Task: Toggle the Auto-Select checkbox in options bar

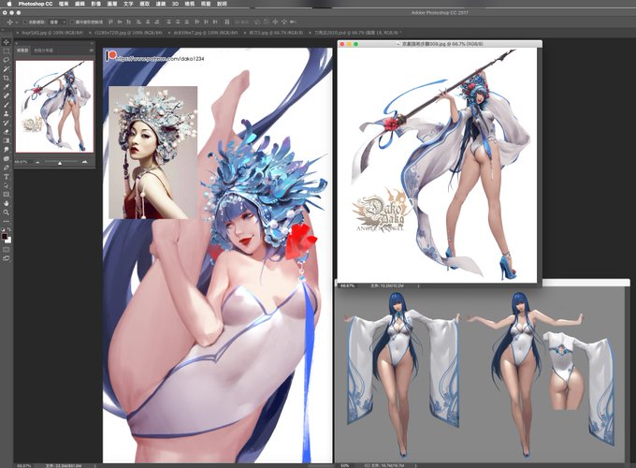Action: click(x=25, y=22)
